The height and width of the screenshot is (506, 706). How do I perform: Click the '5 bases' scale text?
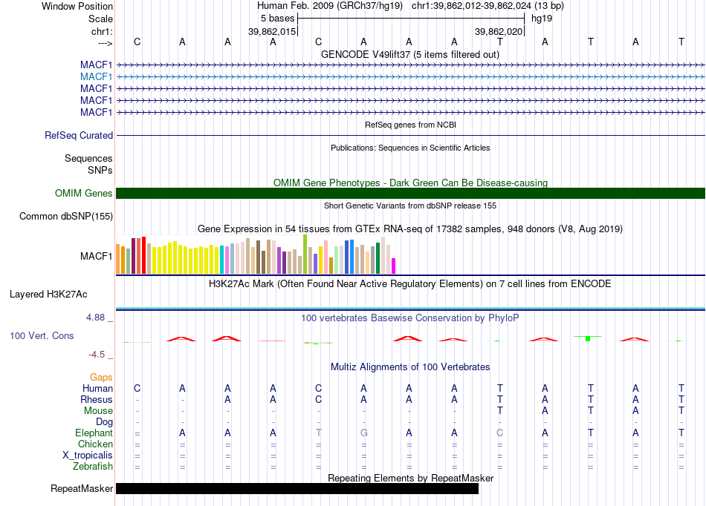(277, 19)
